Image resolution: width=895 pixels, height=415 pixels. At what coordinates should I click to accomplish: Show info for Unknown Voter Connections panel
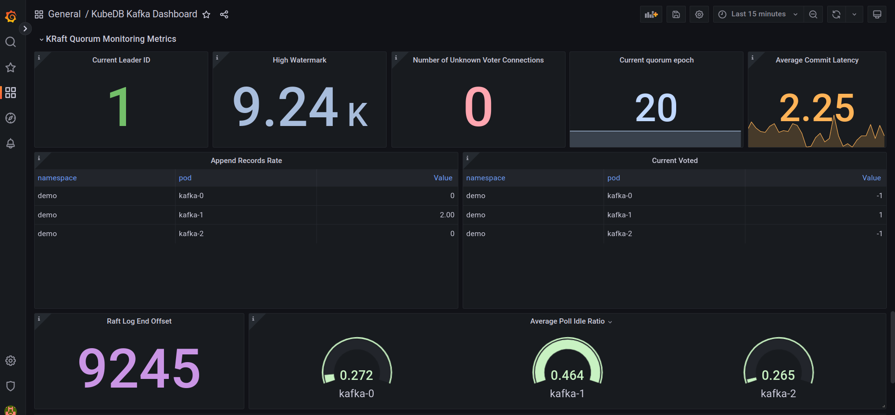[396, 57]
